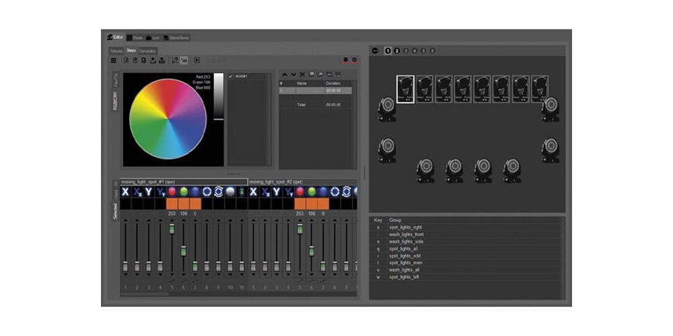This screenshot has height=336, width=673.
Task: Click the red channel ball of moving_light_spot_#1
Action: [x=172, y=192]
